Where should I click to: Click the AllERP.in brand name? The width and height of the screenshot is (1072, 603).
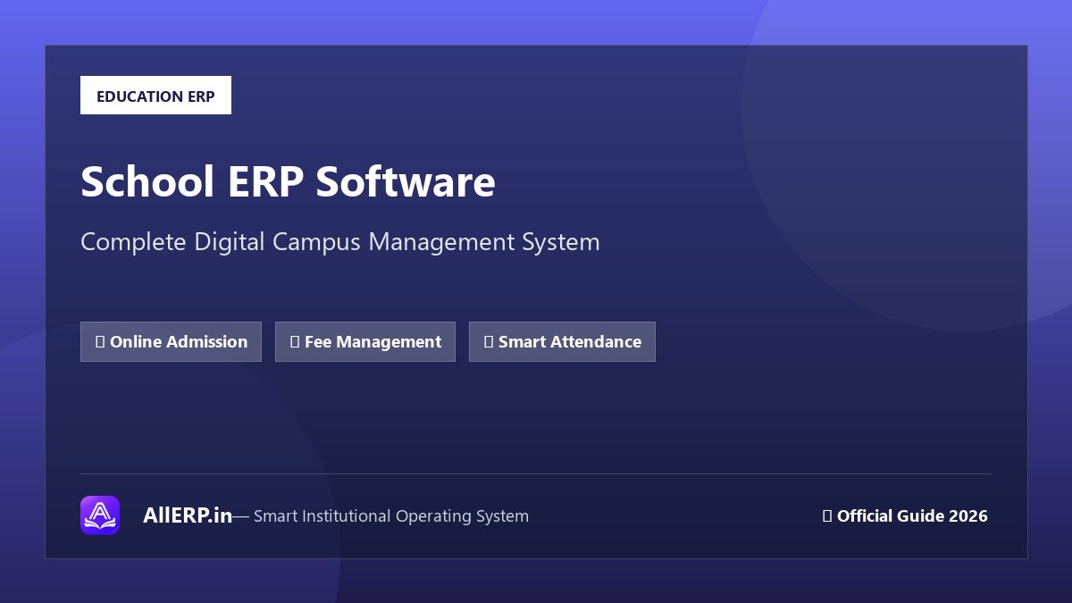[188, 515]
